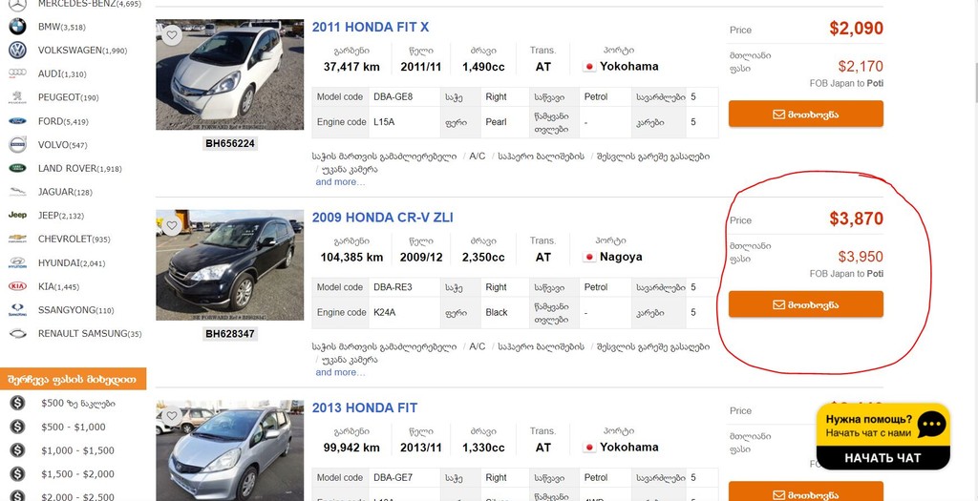
Task: Click the Volkswagen logo icon
Action: pos(17,51)
